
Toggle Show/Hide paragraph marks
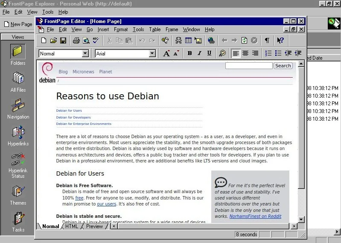point(267,40)
